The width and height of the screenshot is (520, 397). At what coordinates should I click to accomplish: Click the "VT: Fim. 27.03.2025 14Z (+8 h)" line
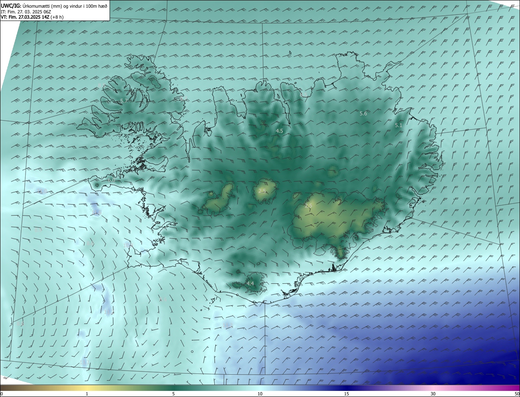(32, 17)
